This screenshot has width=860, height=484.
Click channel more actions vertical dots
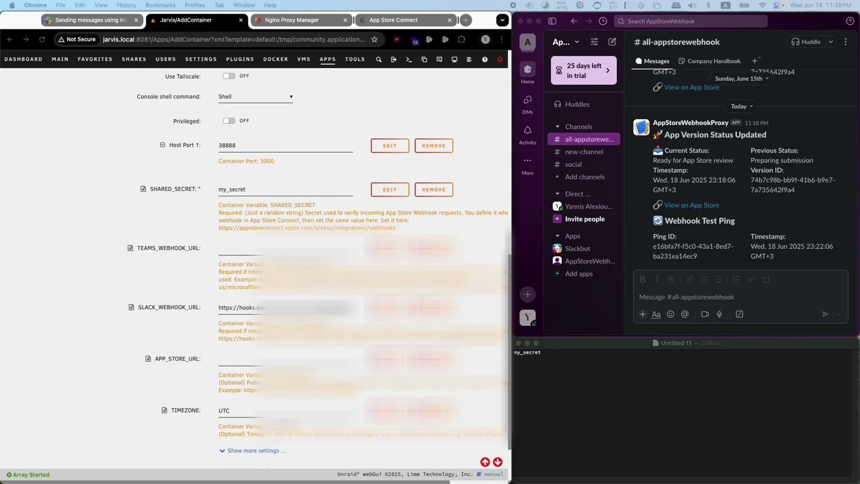point(845,42)
